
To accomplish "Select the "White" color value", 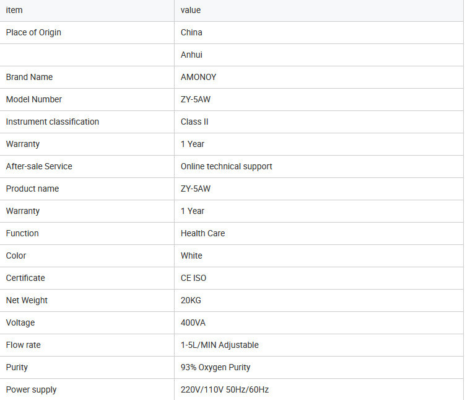I will click(x=191, y=256).
